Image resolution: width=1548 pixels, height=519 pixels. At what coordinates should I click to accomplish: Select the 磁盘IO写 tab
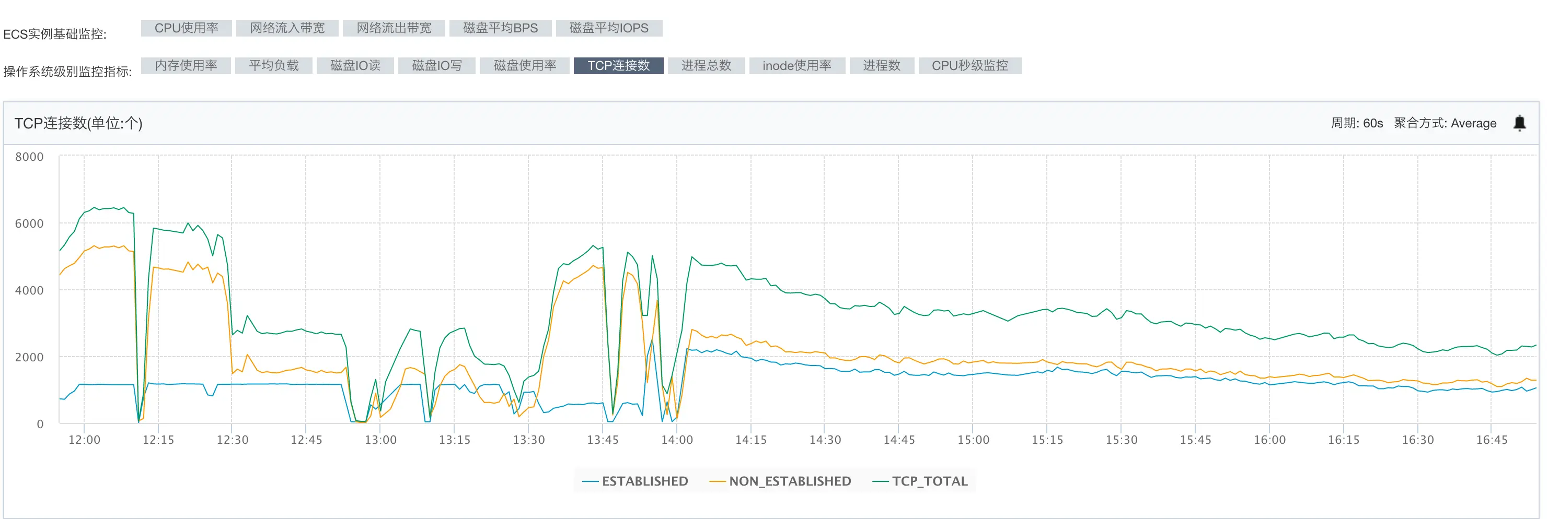tap(437, 65)
